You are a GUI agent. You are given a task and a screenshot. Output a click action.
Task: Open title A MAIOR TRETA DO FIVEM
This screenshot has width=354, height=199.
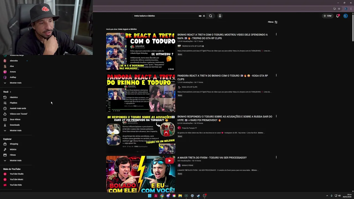[212, 158]
